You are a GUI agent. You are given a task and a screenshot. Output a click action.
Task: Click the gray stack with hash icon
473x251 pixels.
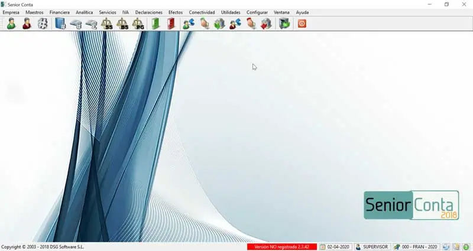(x=76, y=24)
